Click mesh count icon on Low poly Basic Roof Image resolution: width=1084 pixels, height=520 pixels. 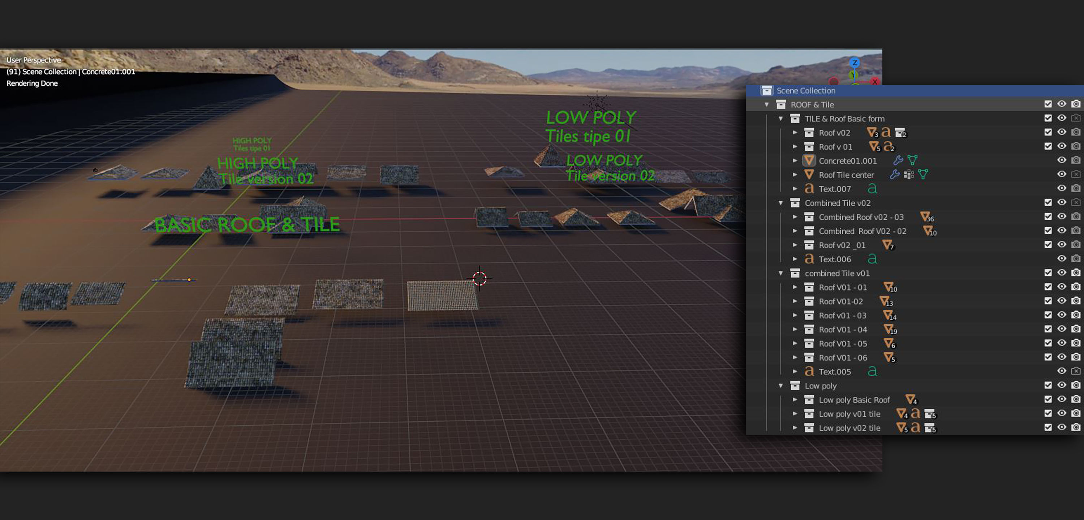(x=911, y=400)
